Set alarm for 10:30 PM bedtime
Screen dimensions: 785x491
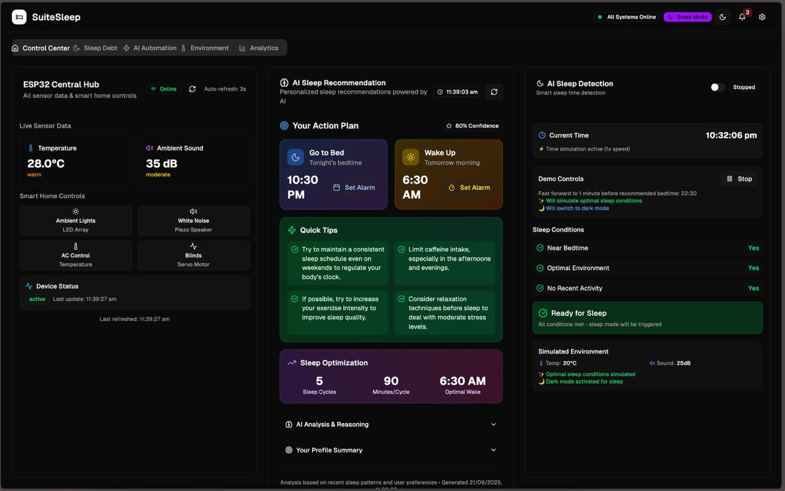354,187
